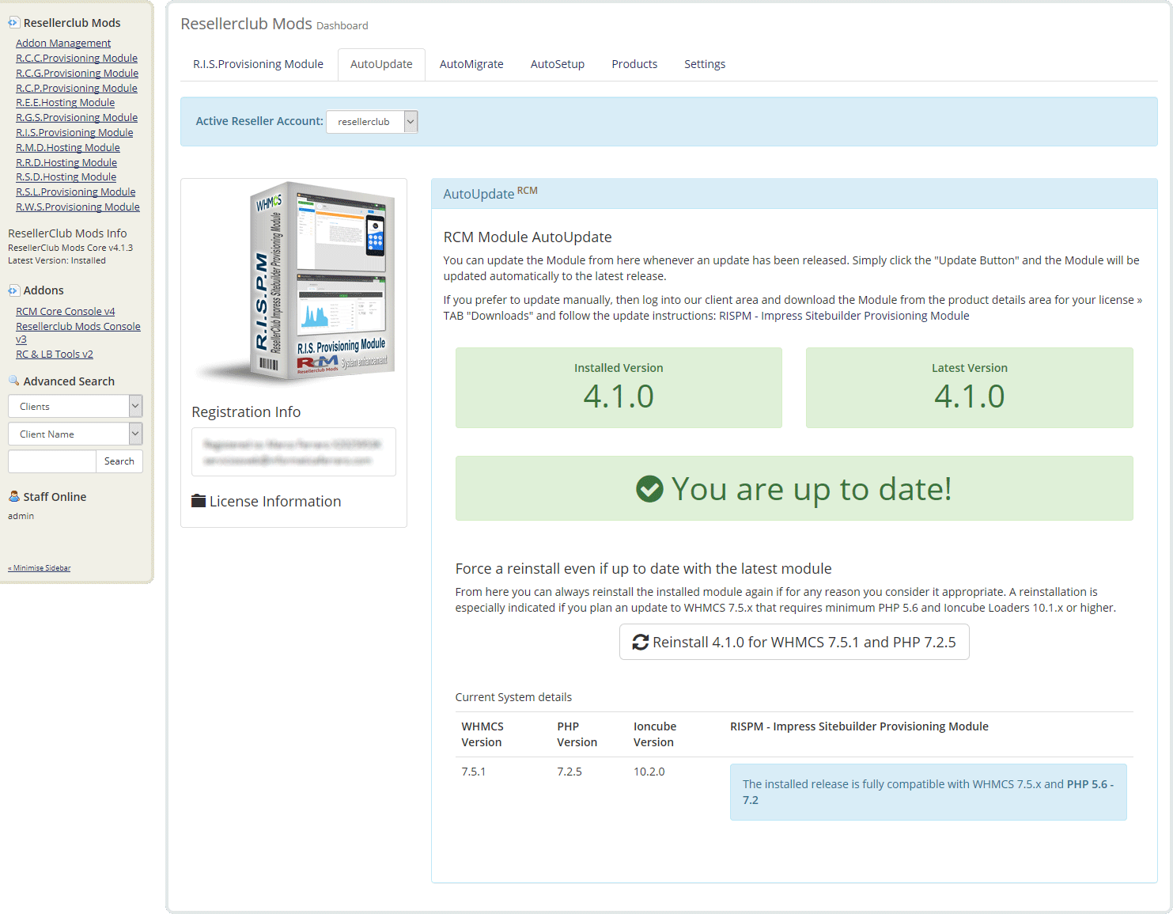1173x914 pixels.
Task: Click the Advanced Search magnifier icon
Action: coord(13,381)
